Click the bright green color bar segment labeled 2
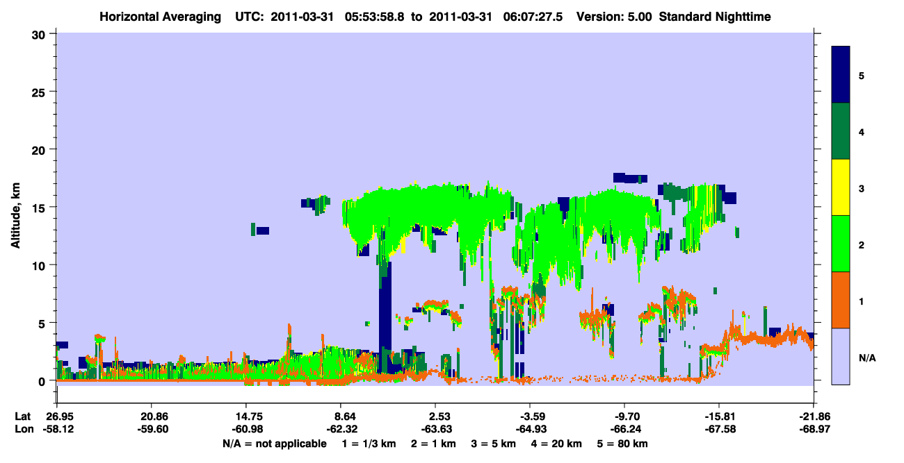This screenshot has width=904, height=463. click(841, 244)
